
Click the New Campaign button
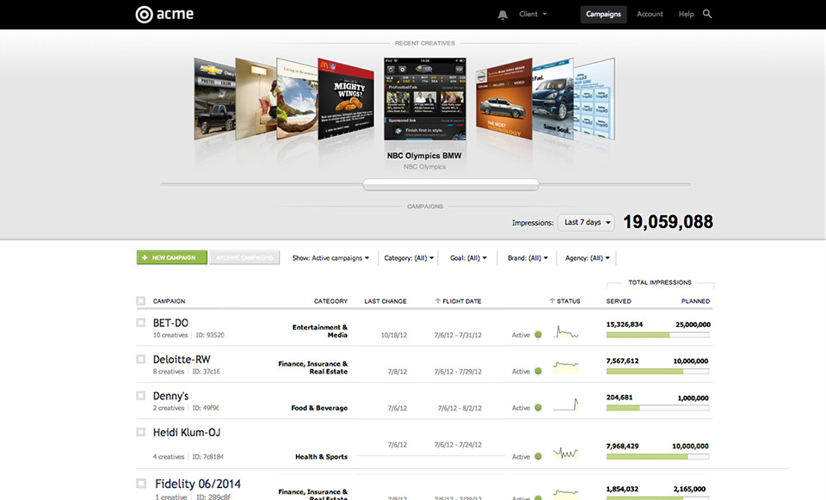[172, 257]
